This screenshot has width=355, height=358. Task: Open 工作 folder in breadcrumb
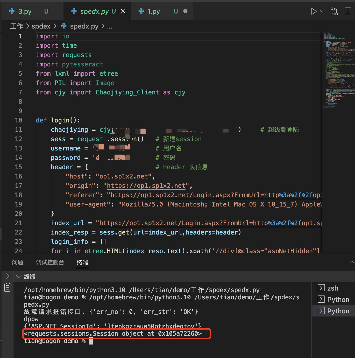point(17,26)
